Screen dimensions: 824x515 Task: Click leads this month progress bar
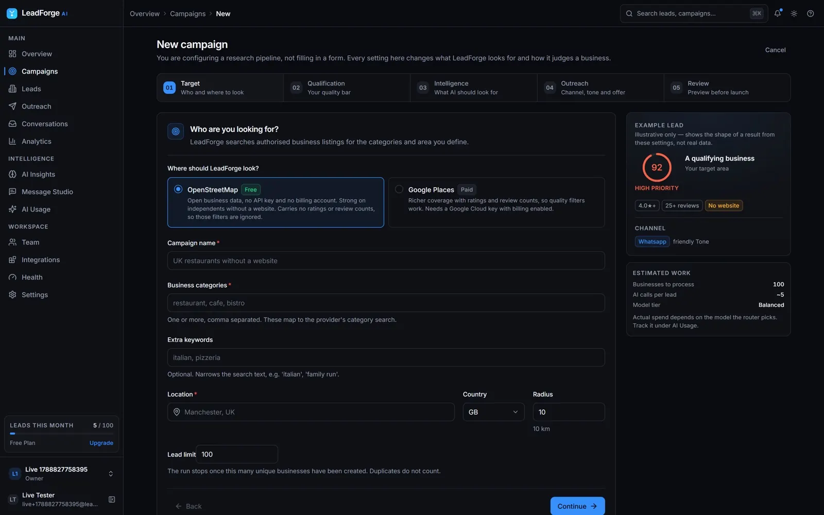pyautogui.click(x=61, y=434)
